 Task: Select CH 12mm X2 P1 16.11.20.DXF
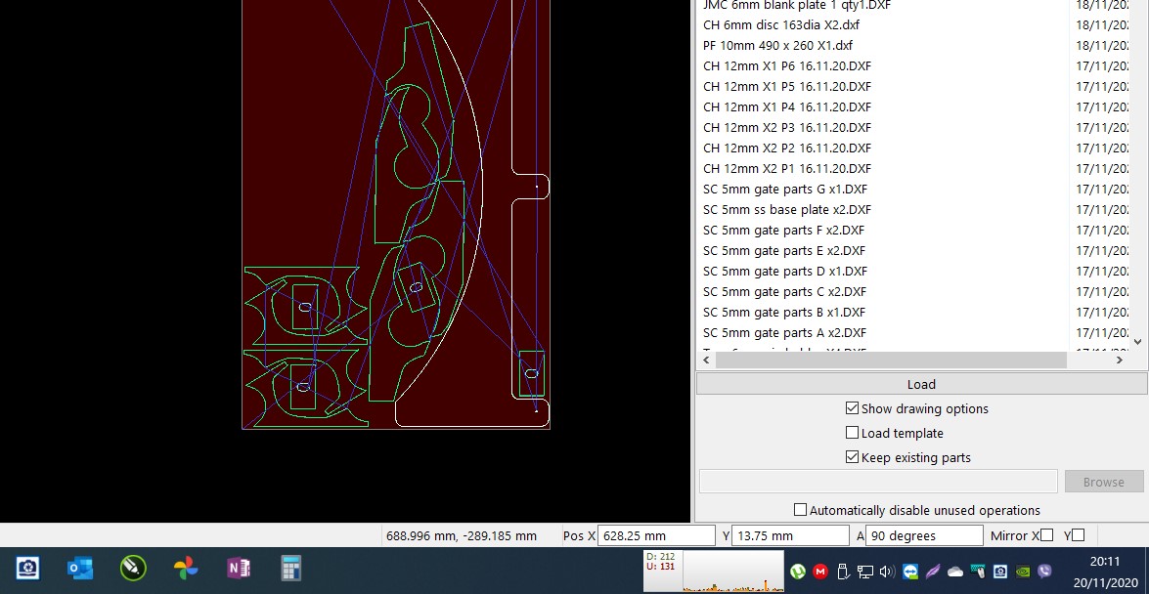(x=787, y=168)
